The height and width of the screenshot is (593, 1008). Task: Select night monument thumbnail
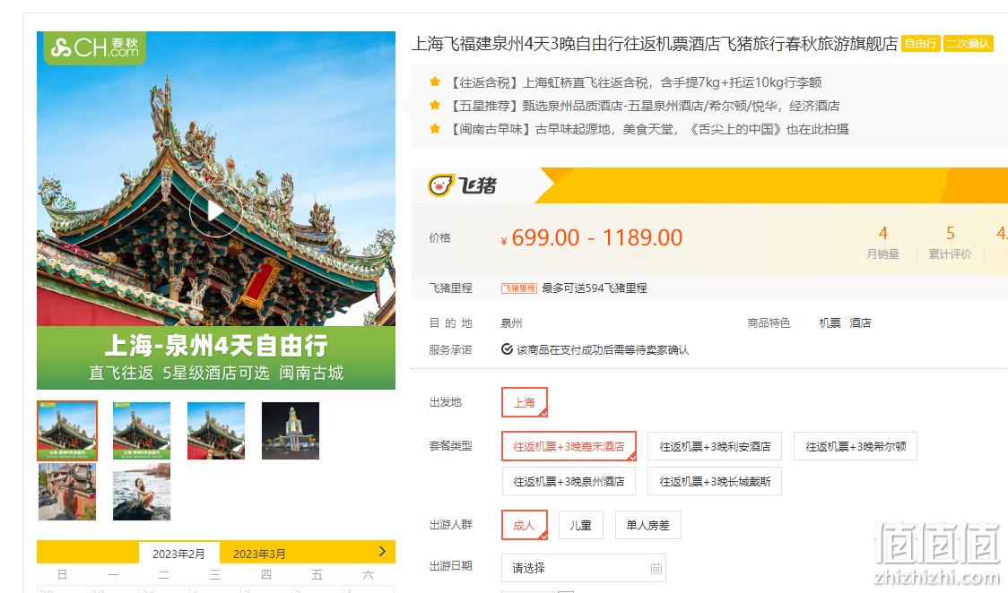point(291,431)
